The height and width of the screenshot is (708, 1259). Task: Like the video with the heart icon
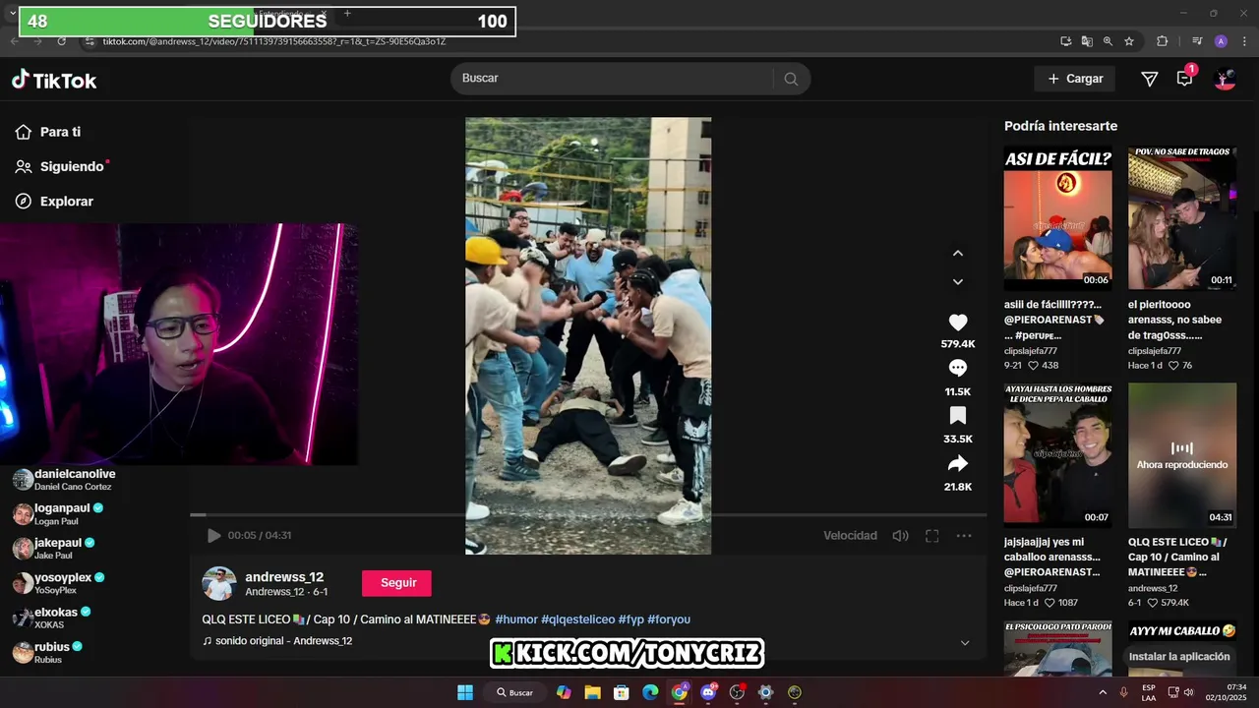coord(958,323)
